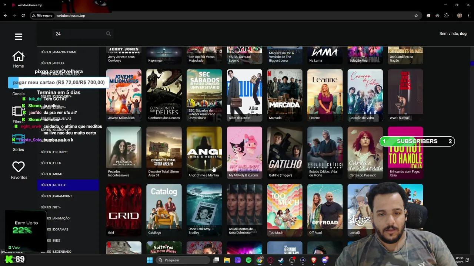Viewport: 474px width, 266px height.
Task: Open the Windows Start menu
Action: (x=150, y=260)
